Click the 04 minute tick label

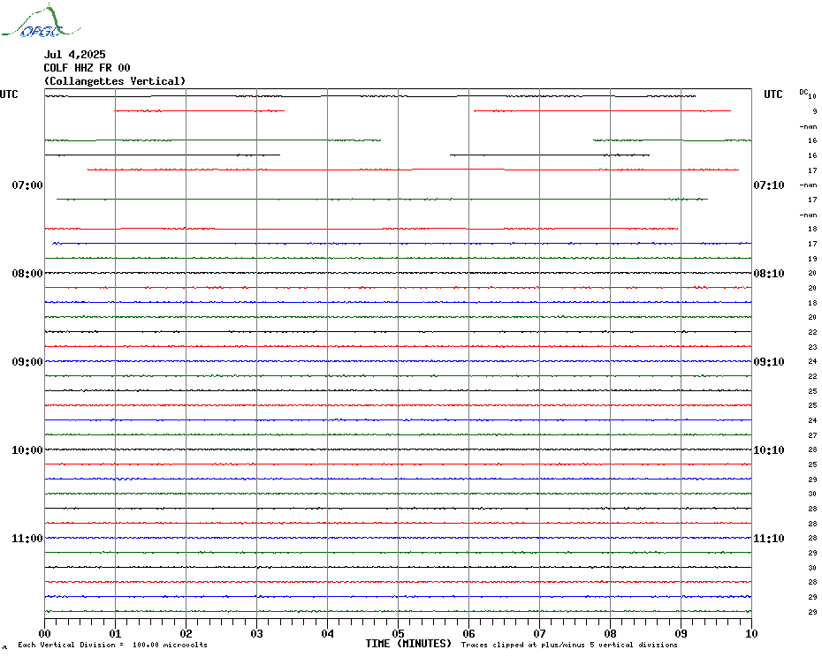(x=328, y=633)
